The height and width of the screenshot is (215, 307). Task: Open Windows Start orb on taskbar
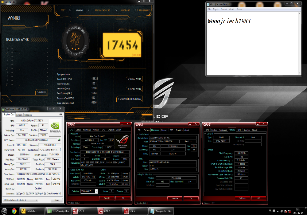(4, 211)
